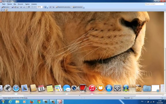The image size is (166, 104).
Task: Launch Internet Explorer from taskbar
Action: tap(10, 102)
